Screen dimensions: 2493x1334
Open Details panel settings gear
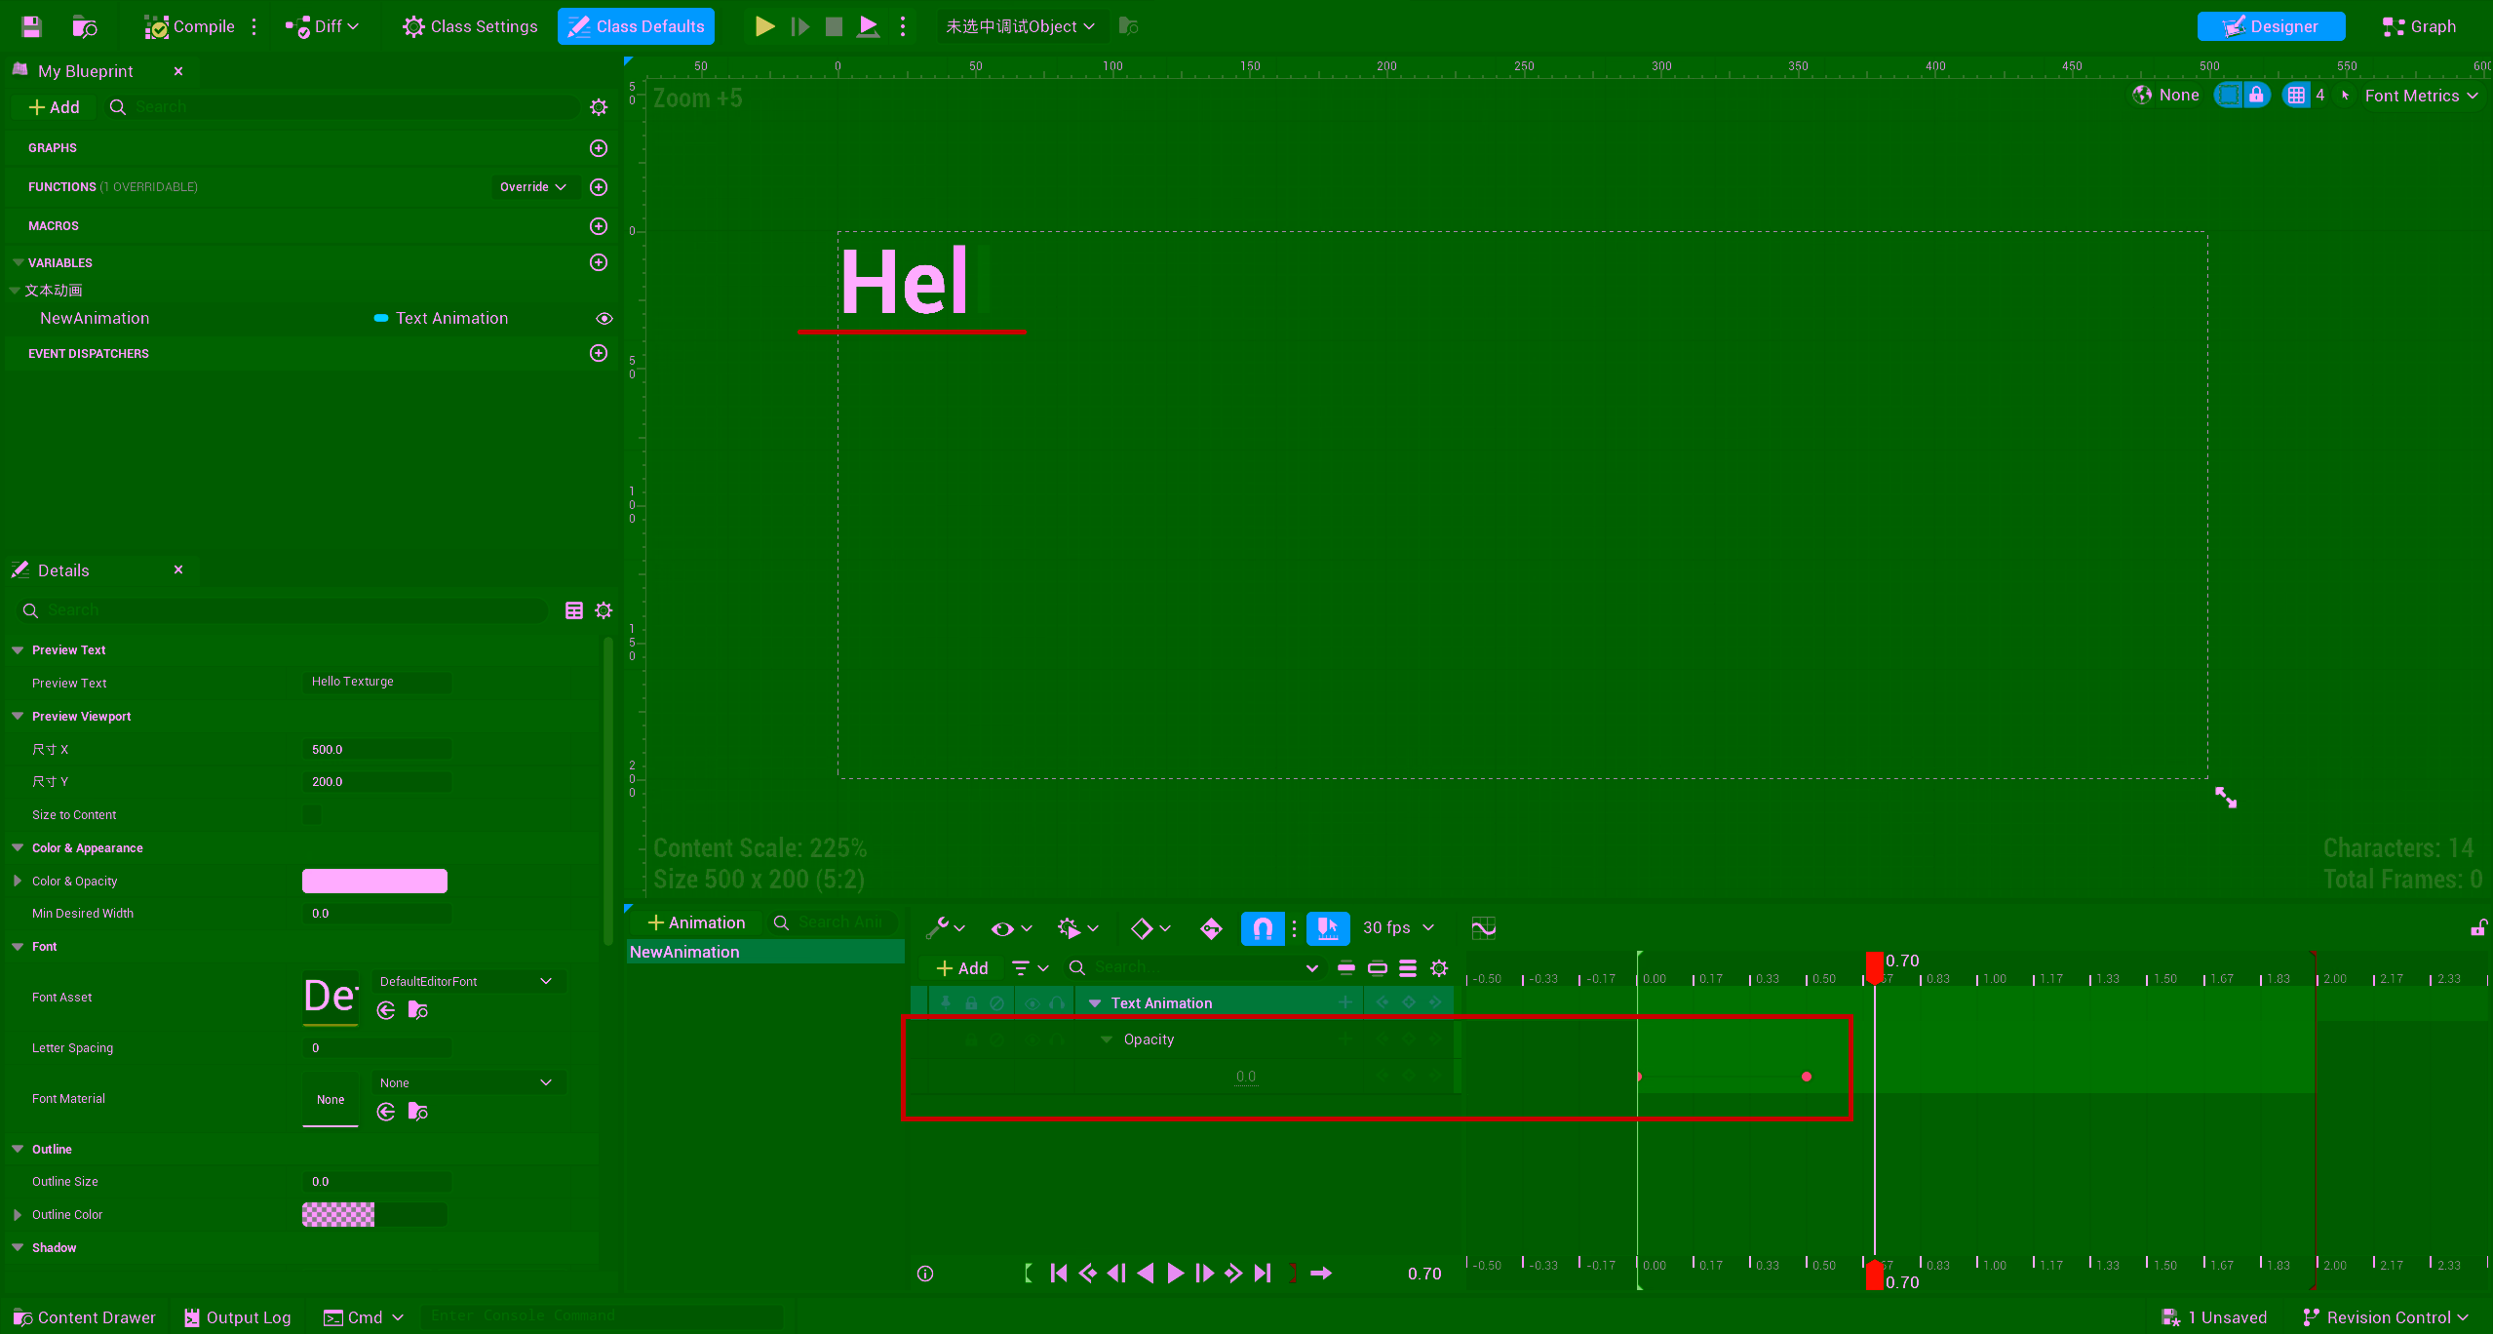(x=604, y=610)
